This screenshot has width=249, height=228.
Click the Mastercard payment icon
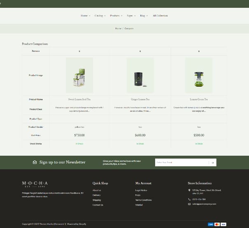click(217, 224)
